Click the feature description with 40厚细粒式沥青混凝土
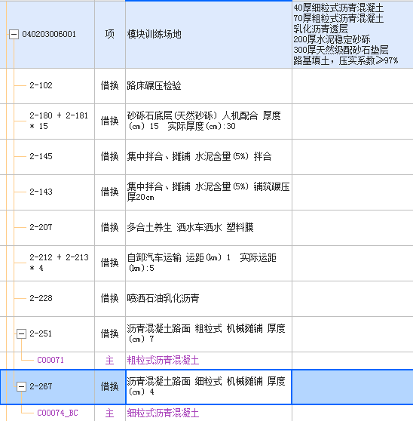Image resolution: width=413 pixels, height=421 pixels. [x=353, y=35]
